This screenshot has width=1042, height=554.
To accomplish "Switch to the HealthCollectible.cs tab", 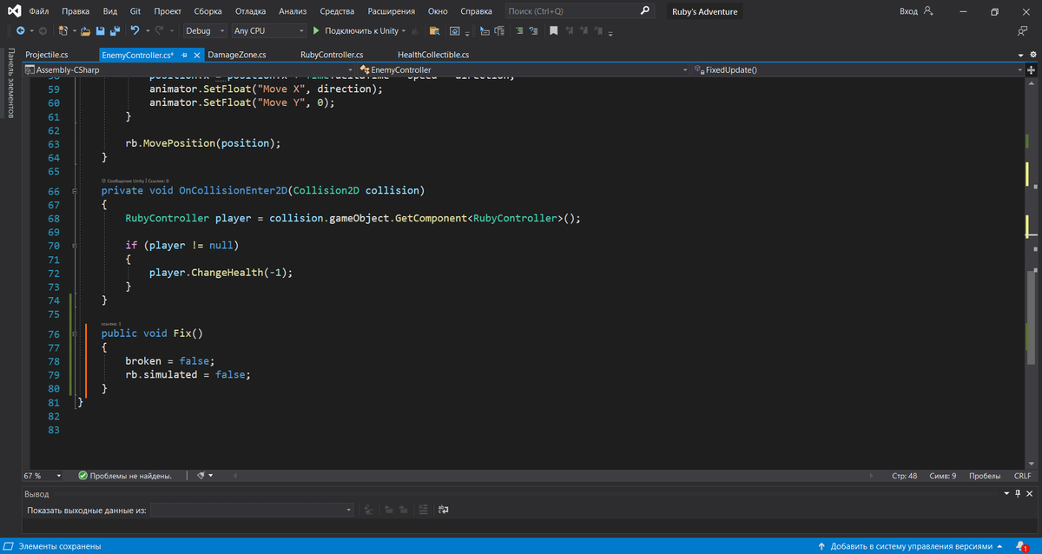I will [433, 55].
